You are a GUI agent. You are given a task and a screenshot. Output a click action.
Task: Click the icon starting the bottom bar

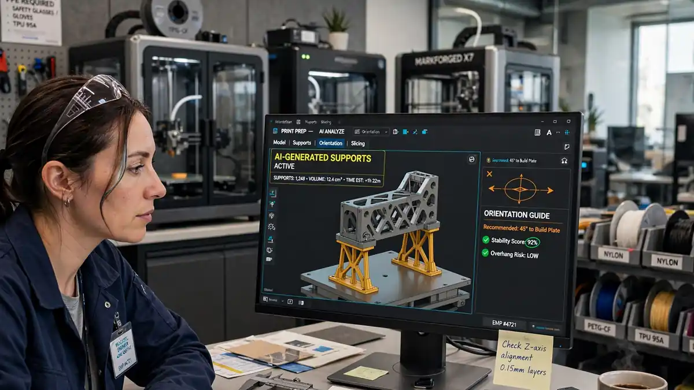coord(265,299)
